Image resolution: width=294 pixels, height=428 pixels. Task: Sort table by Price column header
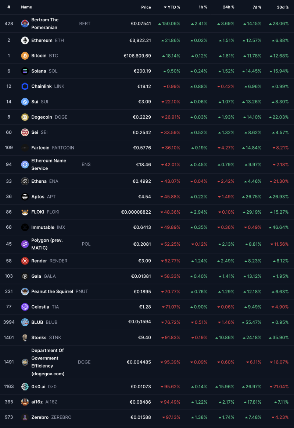146,7
